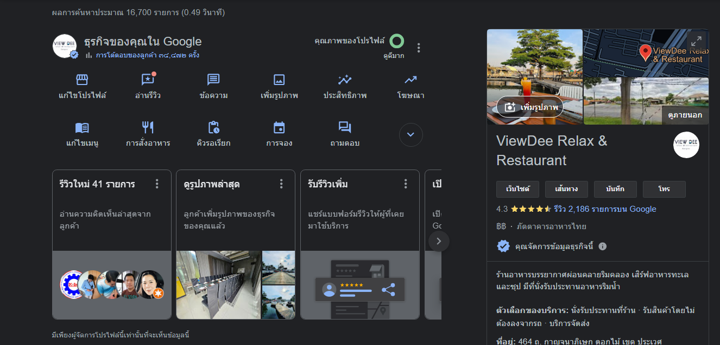
Task: Click the เส้นทาง (directions) button
Action: (566, 190)
